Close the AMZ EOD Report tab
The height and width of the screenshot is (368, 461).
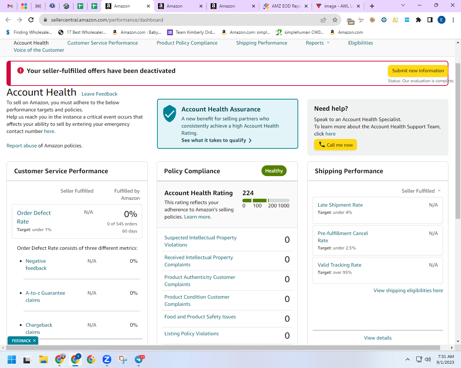(x=306, y=6)
